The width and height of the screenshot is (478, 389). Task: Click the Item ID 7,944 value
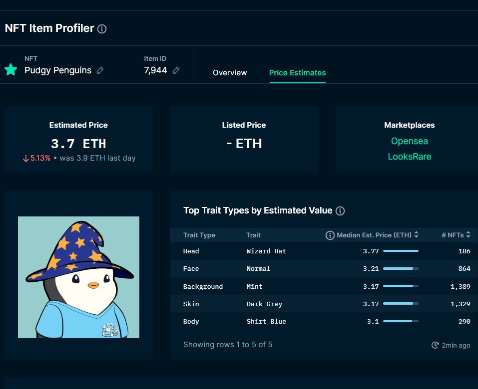pyautogui.click(x=155, y=70)
